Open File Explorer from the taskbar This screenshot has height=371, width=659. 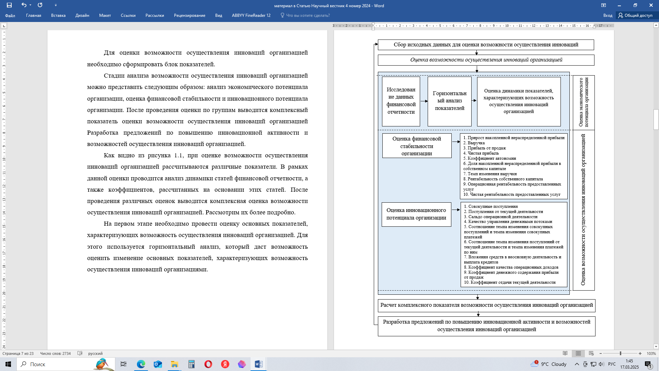click(x=175, y=364)
